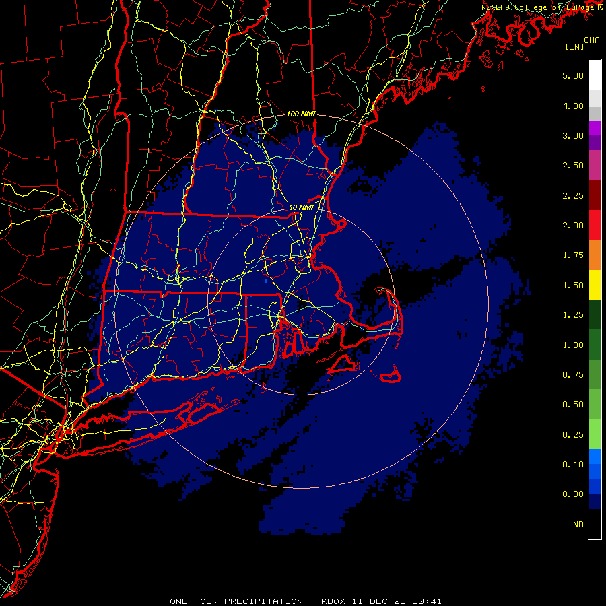The width and height of the screenshot is (606, 606).
Task: Click the ND legend label
Action: coord(578,525)
